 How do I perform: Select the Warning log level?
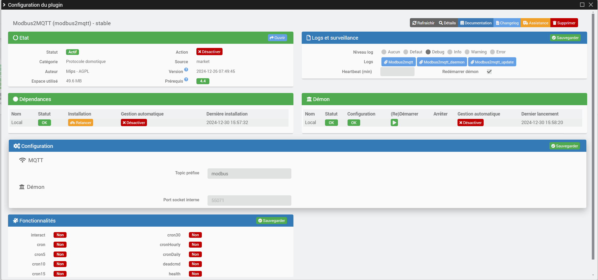point(467,52)
